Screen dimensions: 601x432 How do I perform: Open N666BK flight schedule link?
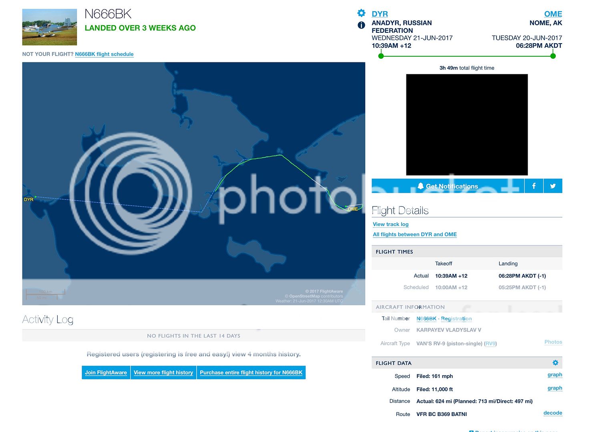(104, 54)
